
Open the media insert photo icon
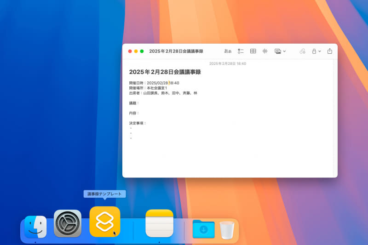(x=278, y=51)
